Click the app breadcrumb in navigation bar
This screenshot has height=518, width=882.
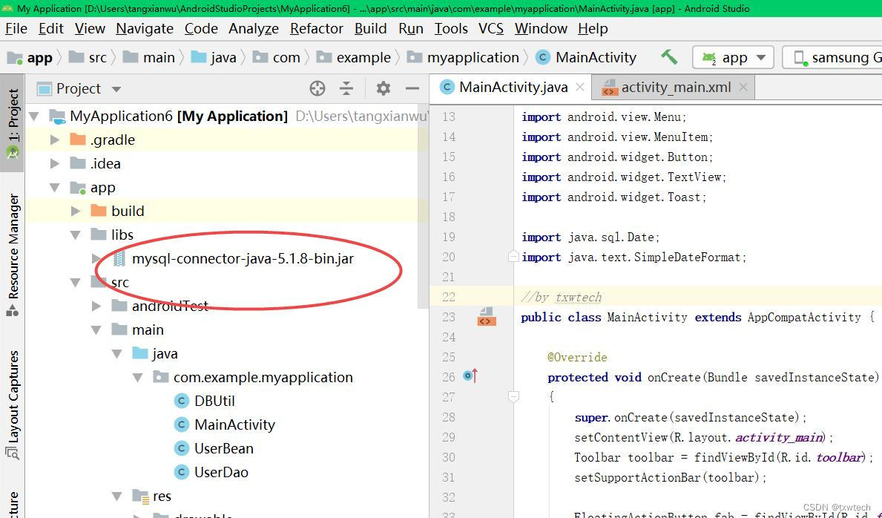pyautogui.click(x=30, y=57)
